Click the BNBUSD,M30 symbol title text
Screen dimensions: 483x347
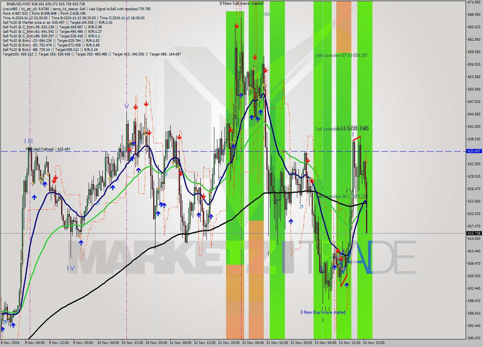[x=18, y=4]
